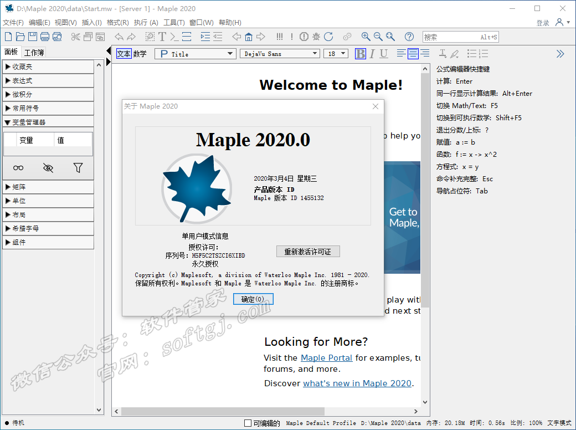Screen dimensions: 576x430
Task: Align text right
Action: tap(425, 54)
